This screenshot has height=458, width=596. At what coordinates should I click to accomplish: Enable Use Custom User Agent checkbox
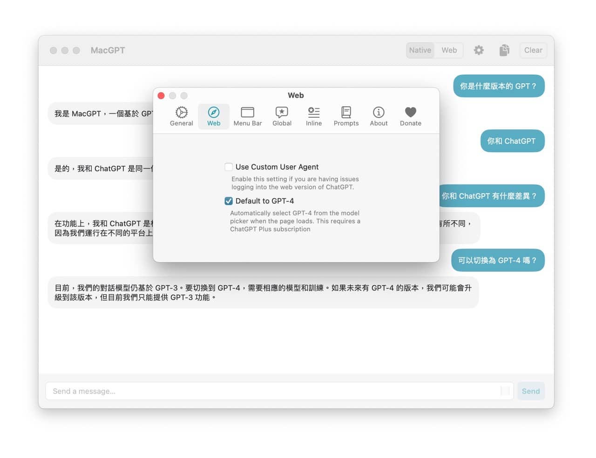[229, 167]
